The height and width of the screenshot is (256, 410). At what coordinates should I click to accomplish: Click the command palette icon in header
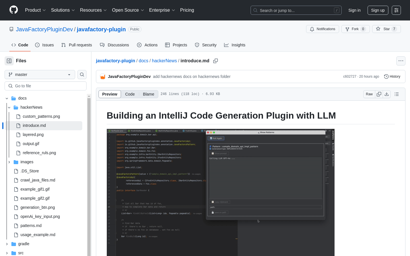tap(396, 10)
